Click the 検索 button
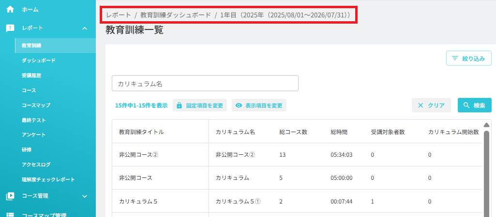496x217 pixels. pos(475,105)
